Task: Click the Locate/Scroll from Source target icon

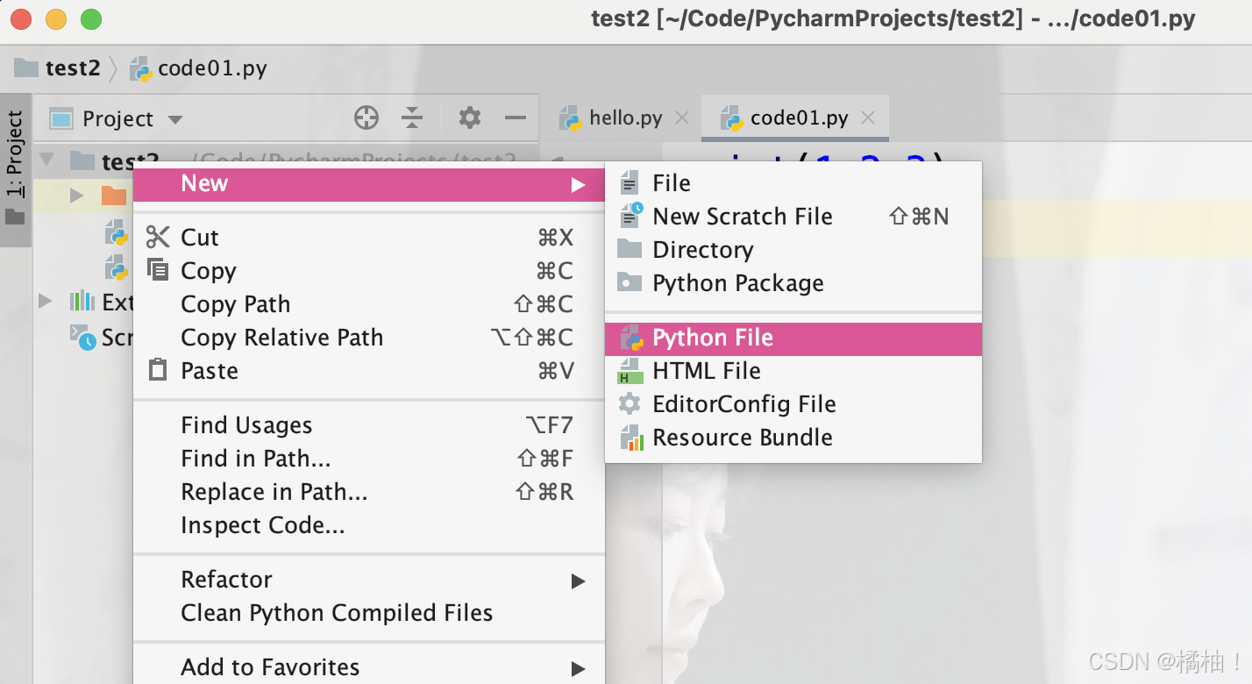Action: pos(366,118)
